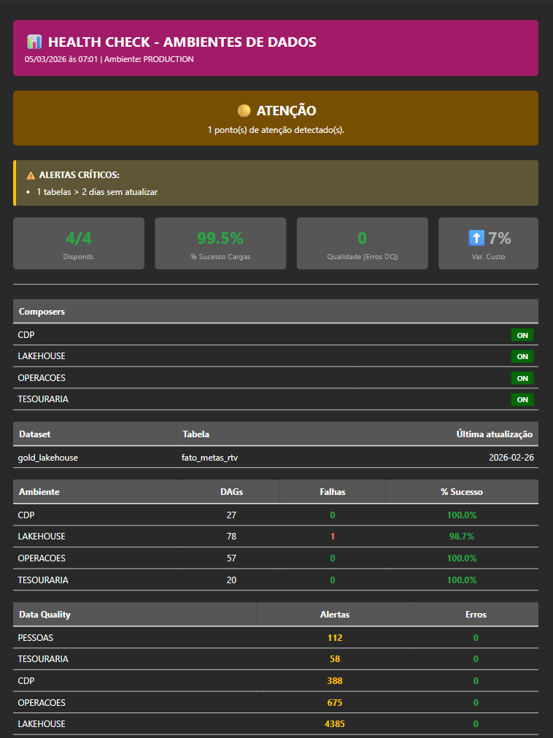Click TESOURARIA DAGs value 20
The image size is (553, 738).
(231, 580)
